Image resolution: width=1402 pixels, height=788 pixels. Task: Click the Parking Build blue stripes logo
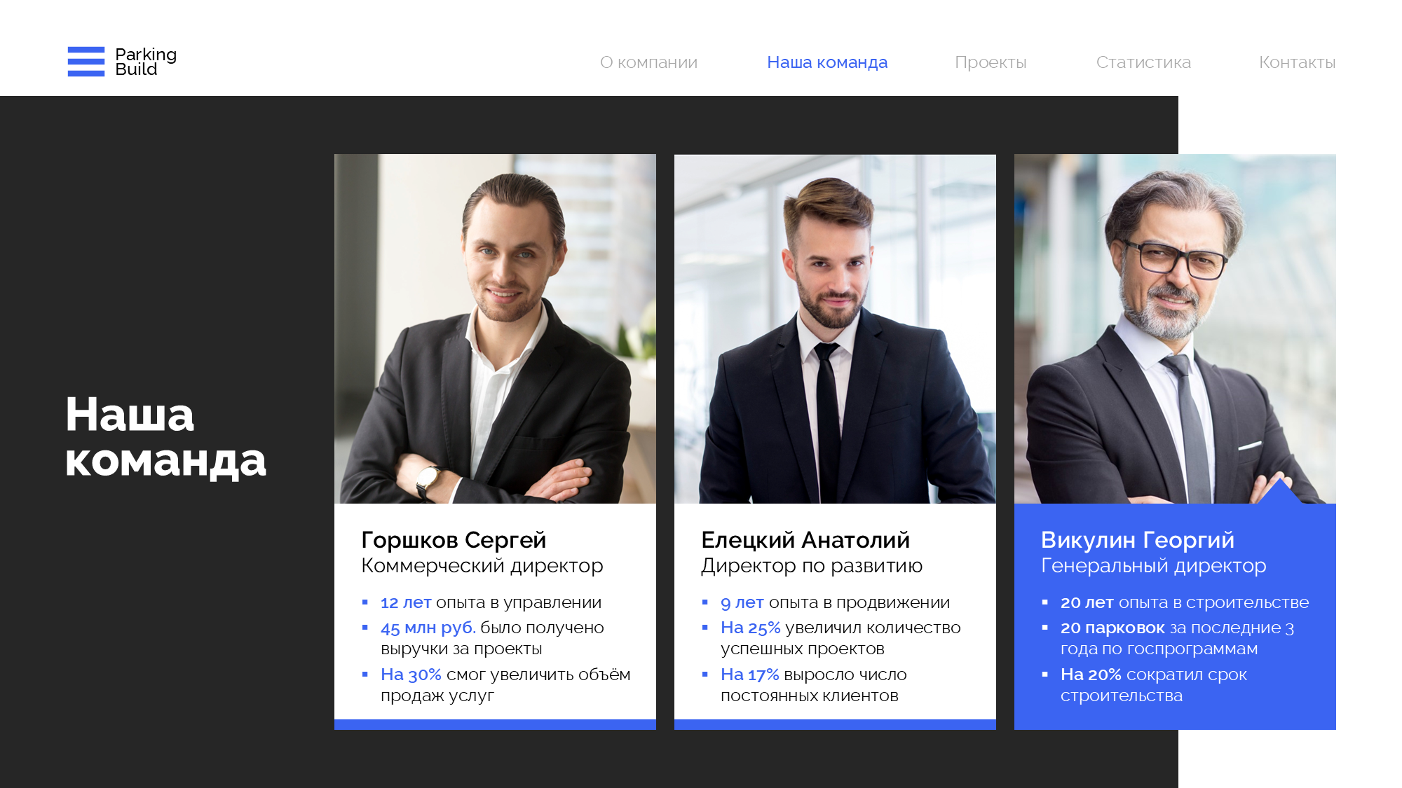coord(86,62)
